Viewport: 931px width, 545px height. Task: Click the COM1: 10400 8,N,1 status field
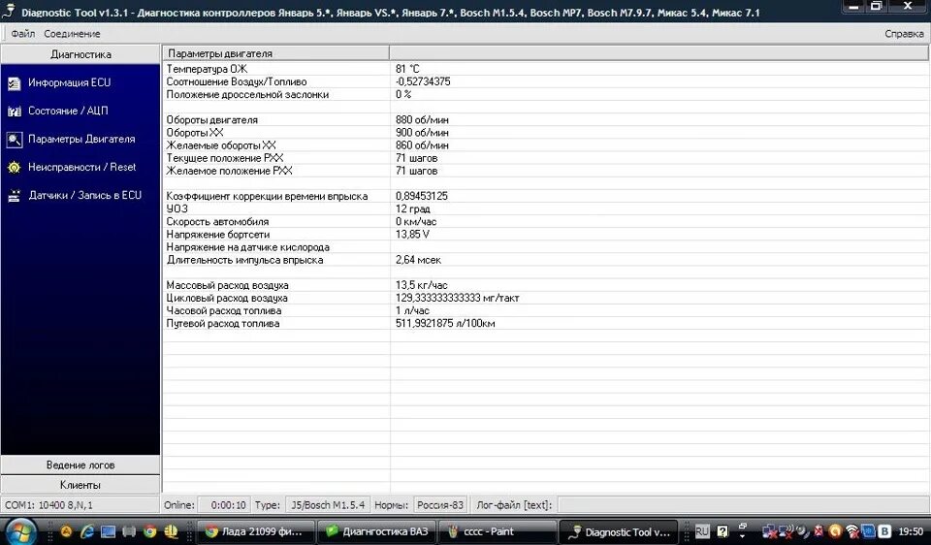pyautogui.click(x=80, y=505)
